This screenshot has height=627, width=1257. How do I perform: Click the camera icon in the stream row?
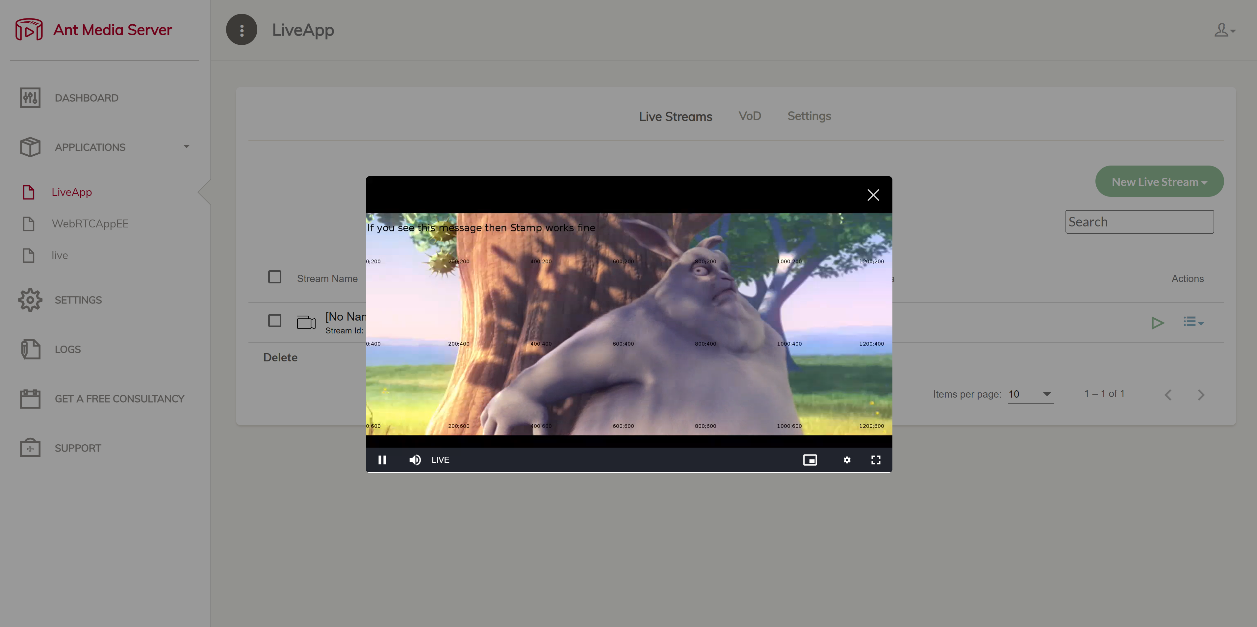306,322
